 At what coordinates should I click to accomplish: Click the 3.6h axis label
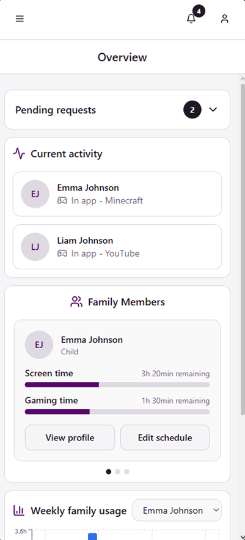pyautogui.click(x=21, y=531)
